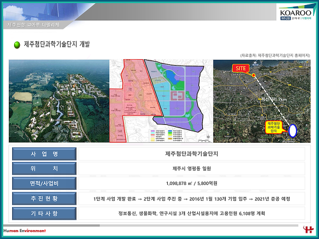Click the land-use map legend
This screenshot has height=239, width=319.
pyautogui.click(x=167, y=136)
